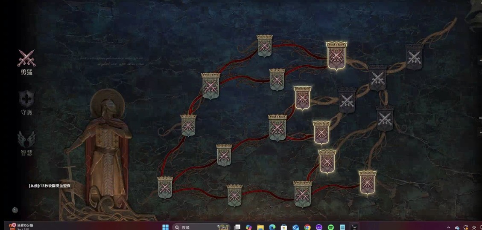Open the Windows Start menu
The height and width of the screenshot is (230, 482).
[x=165, y=227]
